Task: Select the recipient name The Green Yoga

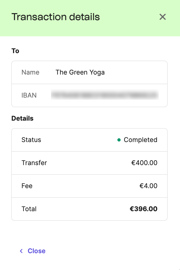Action: 80,72
